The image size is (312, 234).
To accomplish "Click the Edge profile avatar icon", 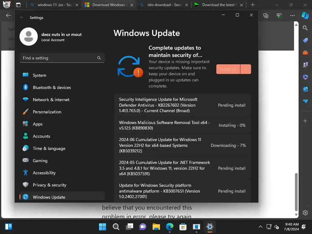I will tap(7, 4).
